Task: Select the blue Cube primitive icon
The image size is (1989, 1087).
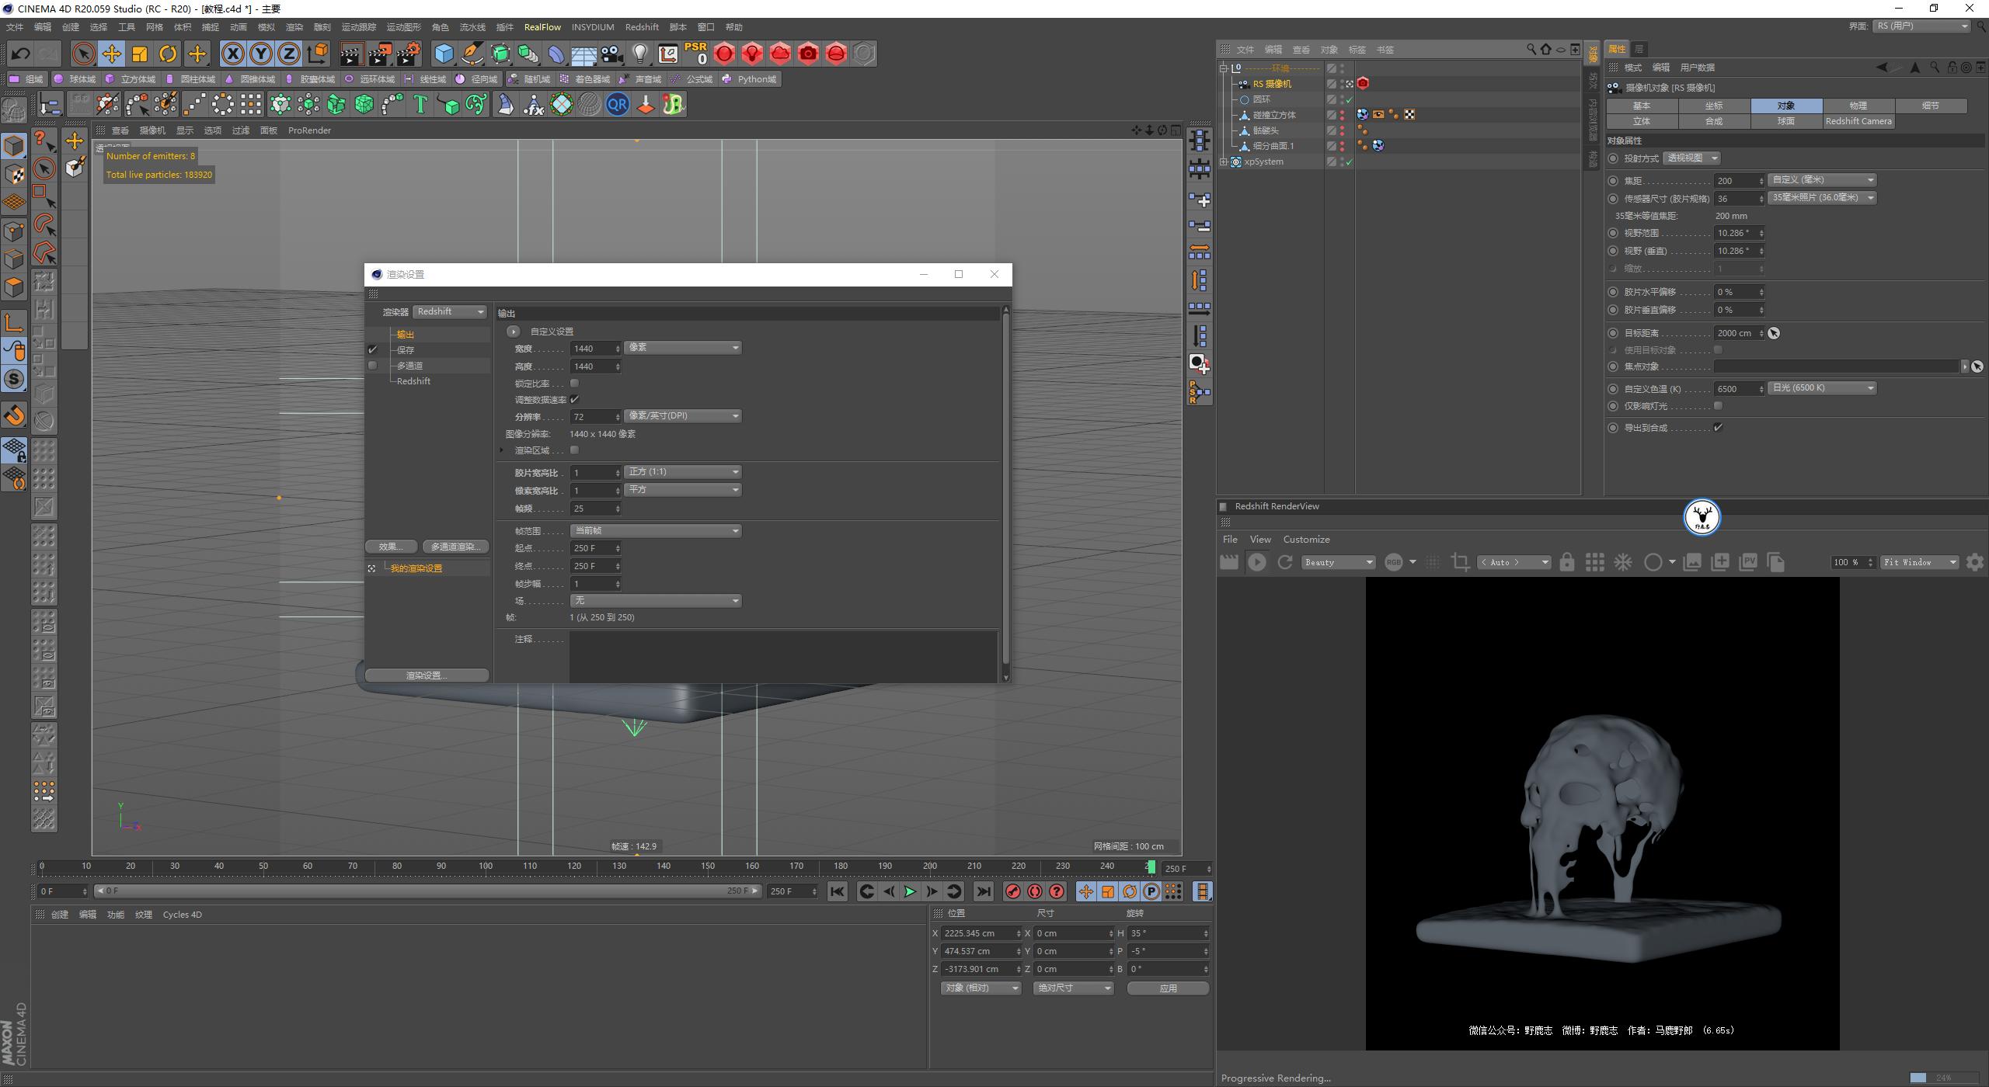Action: point(445,54)
